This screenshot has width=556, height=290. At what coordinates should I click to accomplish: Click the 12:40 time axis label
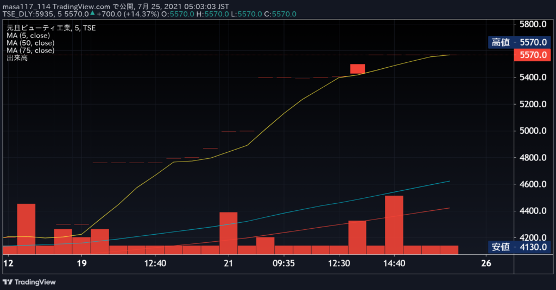(155, 263)
